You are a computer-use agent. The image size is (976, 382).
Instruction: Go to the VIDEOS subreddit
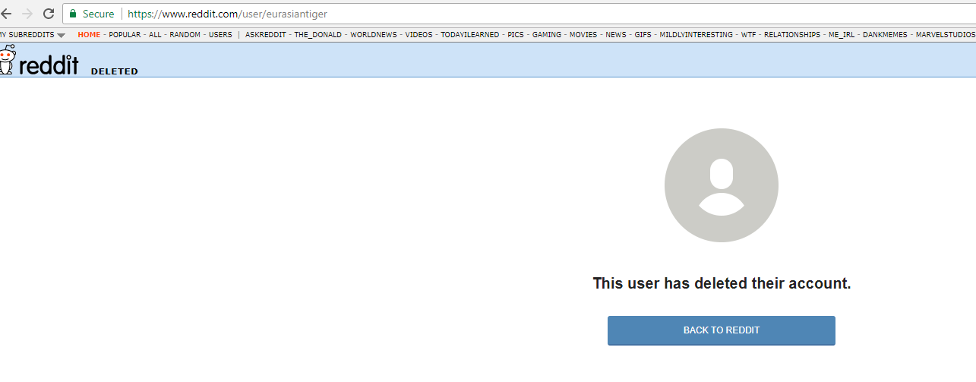point(419,35)
